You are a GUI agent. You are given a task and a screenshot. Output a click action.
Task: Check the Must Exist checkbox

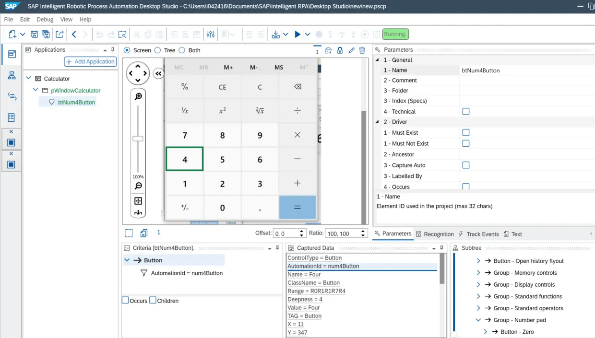click(x=466, y=133)
